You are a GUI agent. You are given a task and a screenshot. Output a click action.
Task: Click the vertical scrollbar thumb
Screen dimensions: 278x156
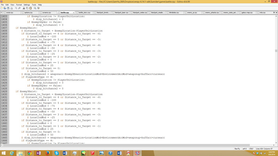[x=276, y=51]
